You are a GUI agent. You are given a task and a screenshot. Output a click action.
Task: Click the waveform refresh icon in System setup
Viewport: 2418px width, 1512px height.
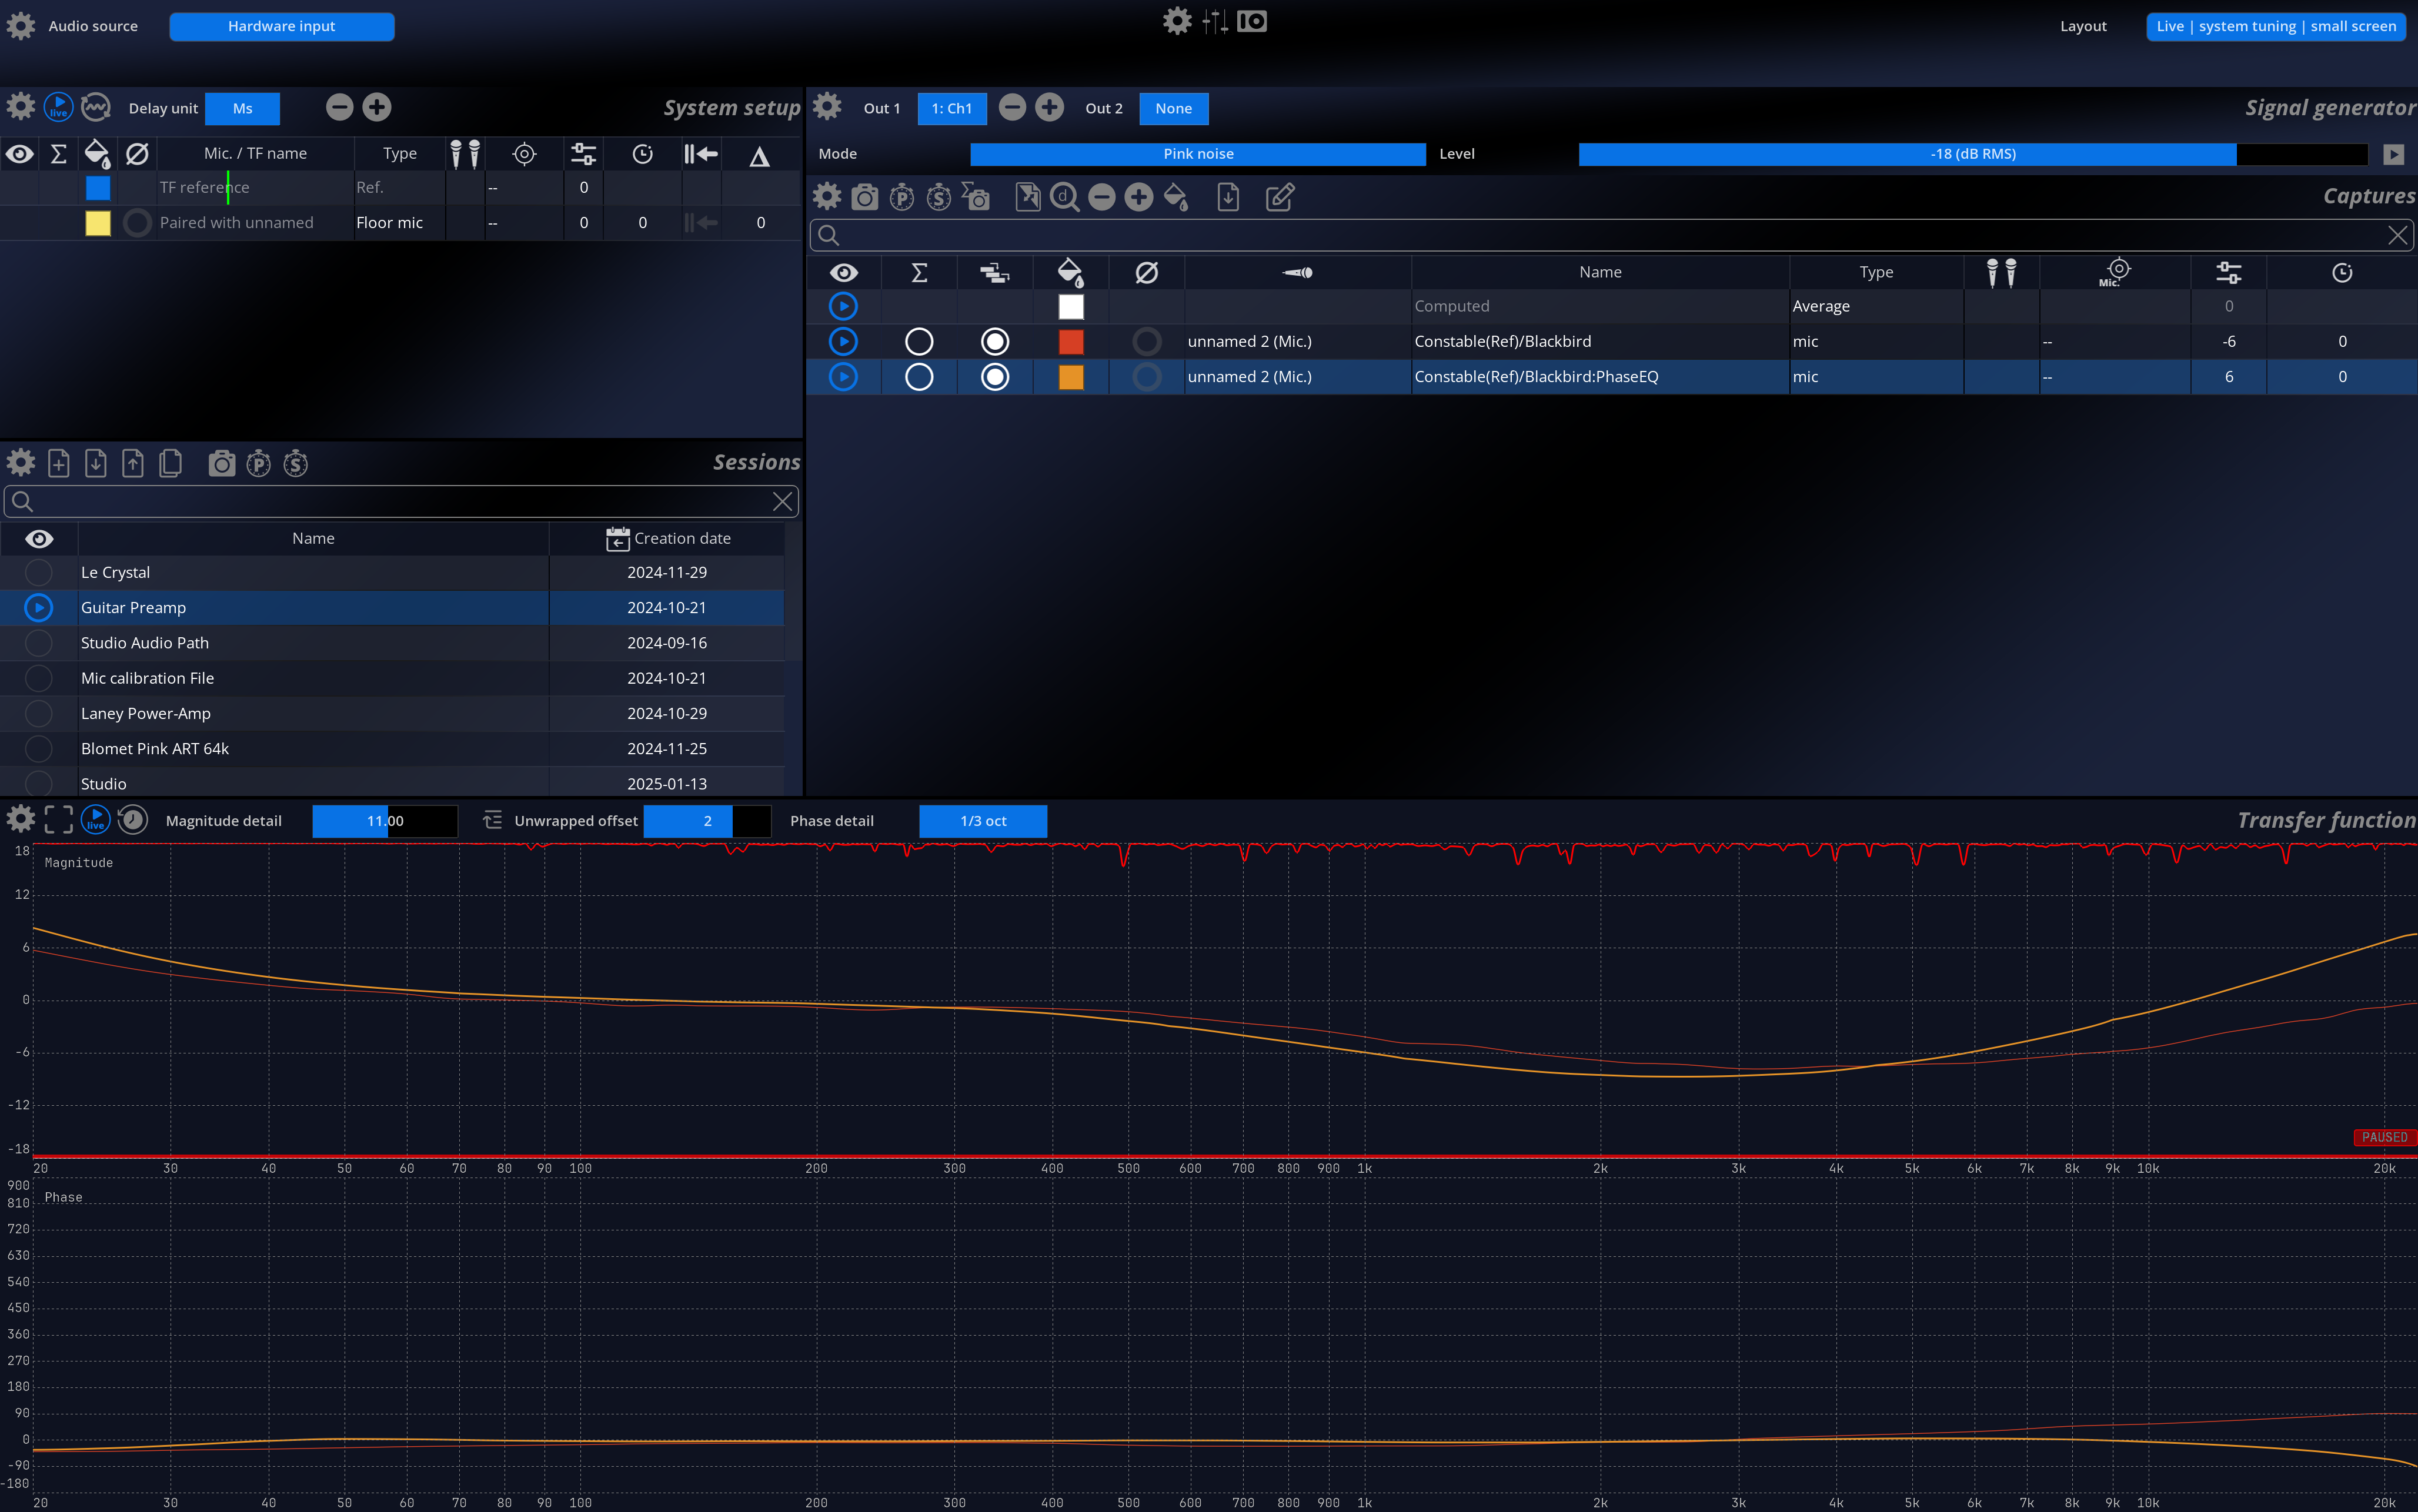(x=95, y=107)
